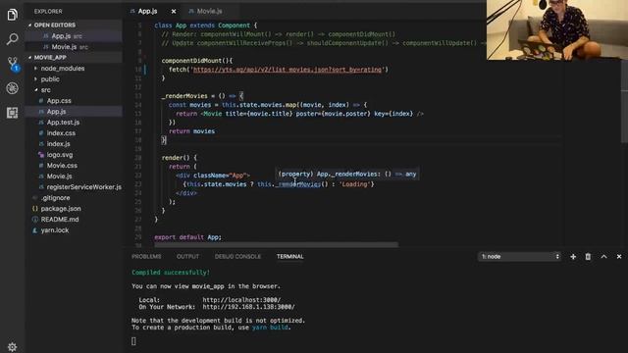This screenshot has height=353, width=628.
Task: Collapse the OPEN EDITORS section
Action: [74, 25]
